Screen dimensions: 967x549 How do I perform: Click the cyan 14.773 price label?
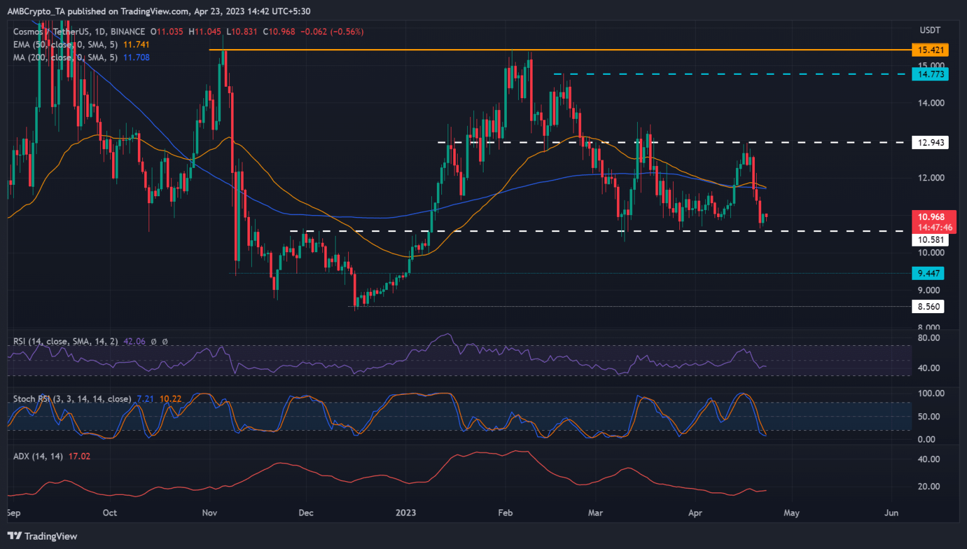(x=930, y=74)
